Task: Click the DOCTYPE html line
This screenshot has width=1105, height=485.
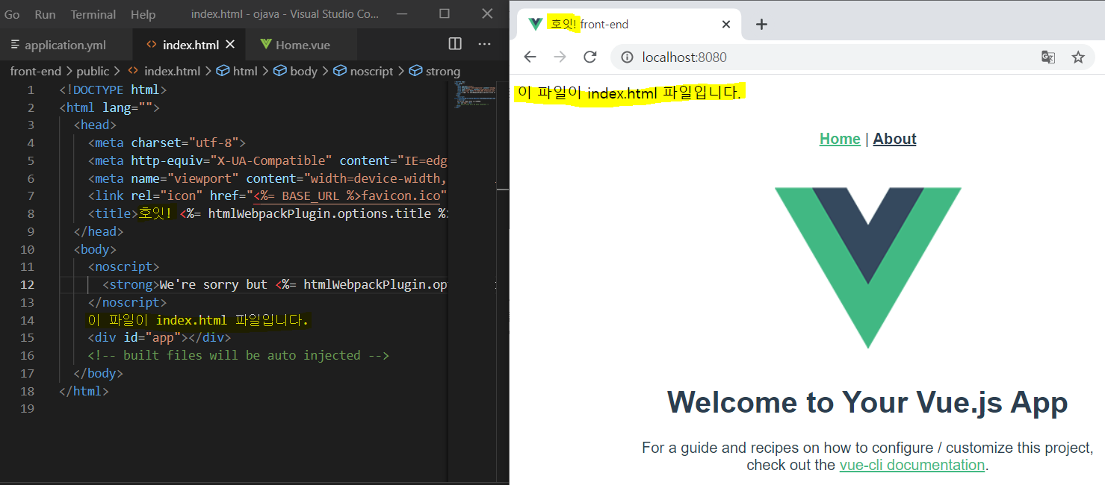Action: (112, 90)
